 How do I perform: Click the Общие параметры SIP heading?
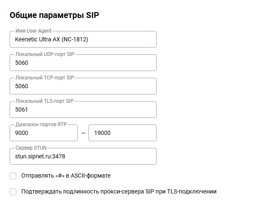[x=54, y=15]
